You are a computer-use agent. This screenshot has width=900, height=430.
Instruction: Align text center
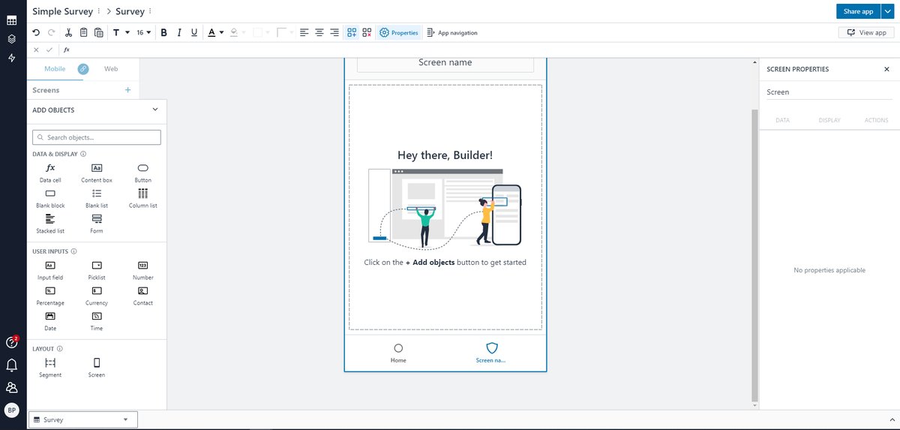(319, 32)
